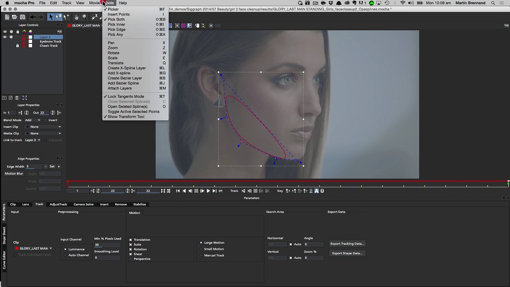
Task: Select the Cheek Track layer
Action: [49, 46]
